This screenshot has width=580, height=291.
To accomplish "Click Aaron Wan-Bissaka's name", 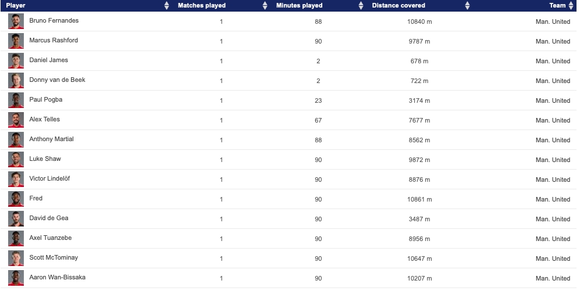I will (x=57, y=278).
